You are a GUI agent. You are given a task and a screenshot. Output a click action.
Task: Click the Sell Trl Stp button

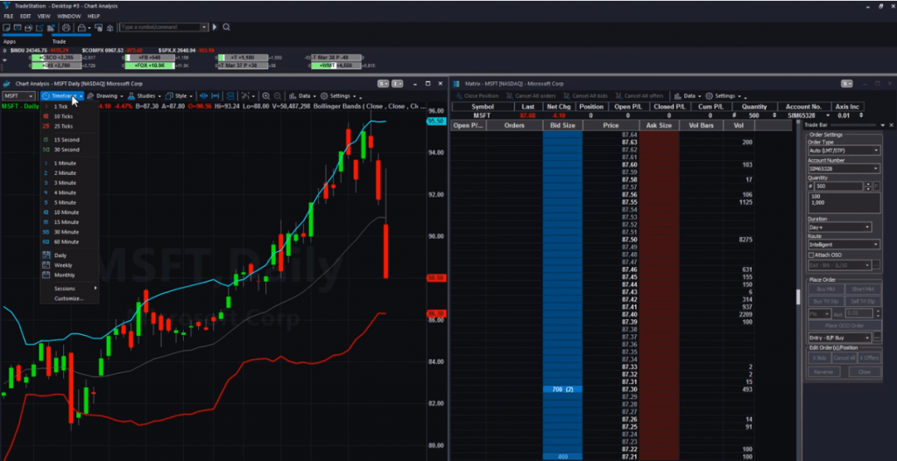[863, 301]
